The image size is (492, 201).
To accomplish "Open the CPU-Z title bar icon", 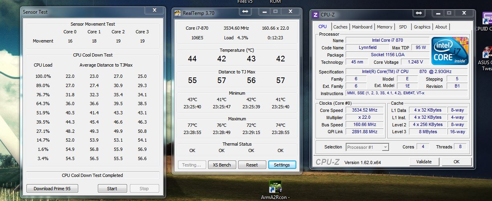I will (316, 15).
